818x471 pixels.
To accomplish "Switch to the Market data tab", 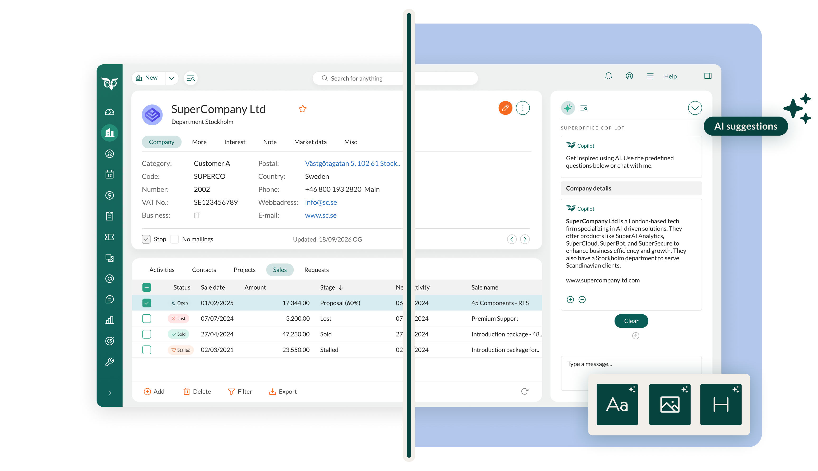I will tap(310, 142).
